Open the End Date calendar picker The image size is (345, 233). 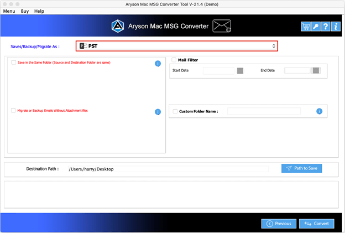coord(316,70)
